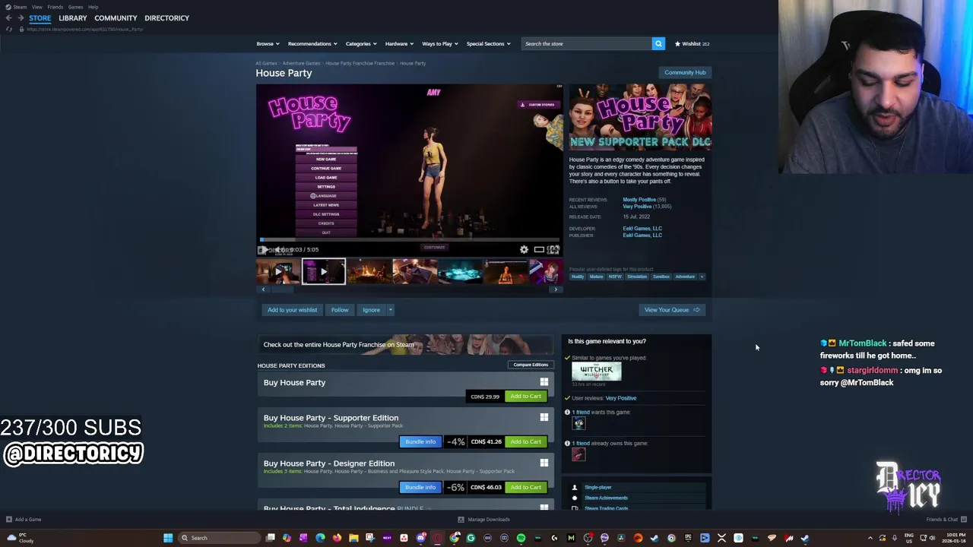Open the View menu in the menu bar

pos(36,7)
